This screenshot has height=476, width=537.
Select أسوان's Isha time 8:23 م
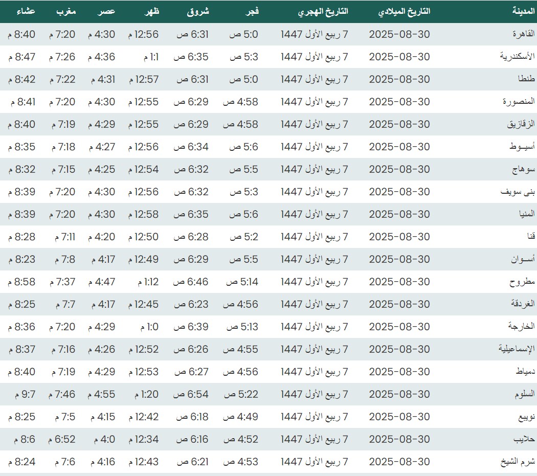click(x=22, y=259)
